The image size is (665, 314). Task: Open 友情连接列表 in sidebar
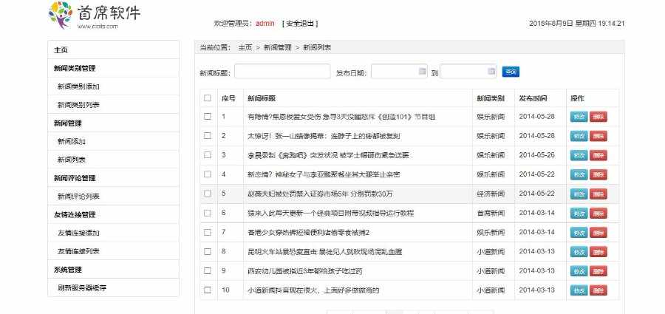pos(113,251)
